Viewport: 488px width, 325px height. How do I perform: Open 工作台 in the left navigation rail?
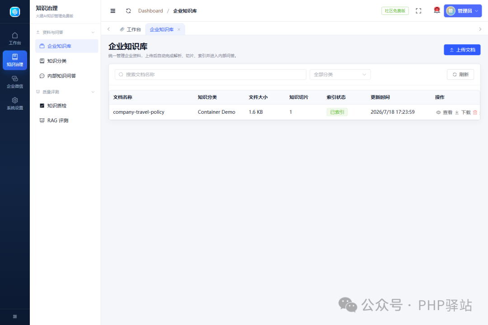(14, 38)
